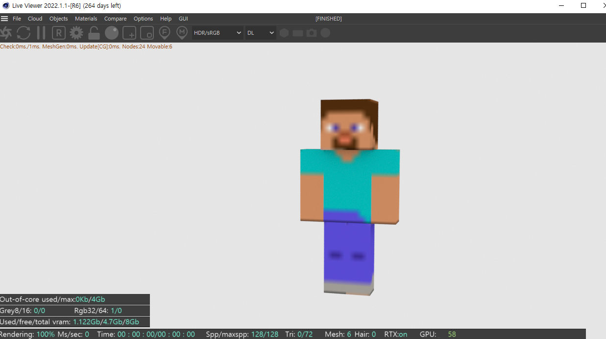Select the pick material M pin icon

coord(182,33)
